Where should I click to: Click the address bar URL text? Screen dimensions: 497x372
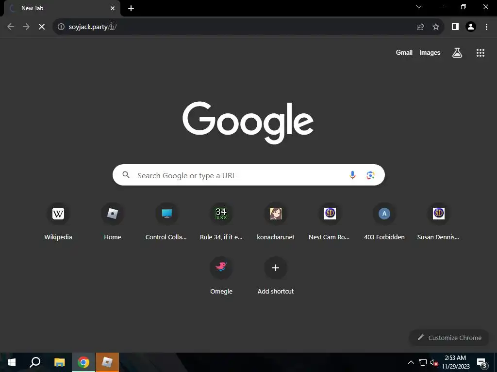(x=93, y=27)
